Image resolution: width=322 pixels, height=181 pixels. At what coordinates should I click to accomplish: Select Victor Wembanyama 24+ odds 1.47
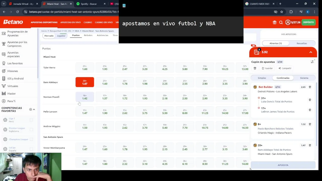point(85,148)
